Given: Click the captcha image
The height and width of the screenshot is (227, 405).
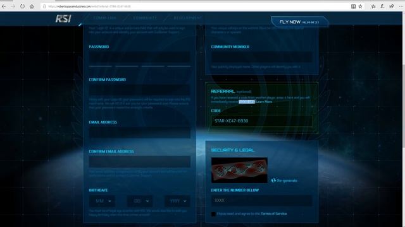Looking at the screenshot, I should pyautogui.click(x=239, y=170).
